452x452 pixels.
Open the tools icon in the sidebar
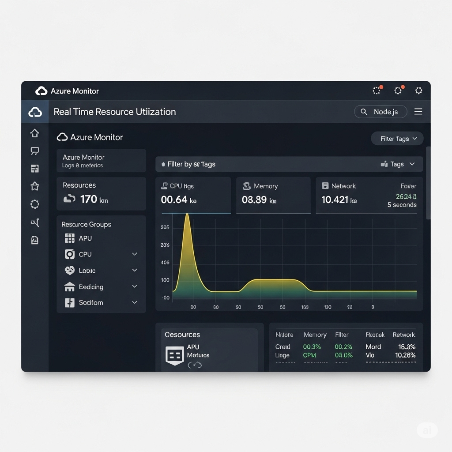35,222
